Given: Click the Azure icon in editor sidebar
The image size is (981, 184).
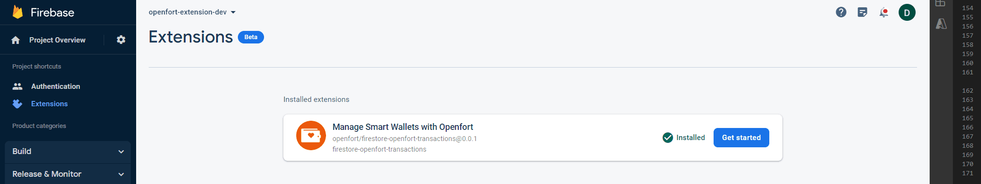Looking at the screenshot, I should [941, 24].
